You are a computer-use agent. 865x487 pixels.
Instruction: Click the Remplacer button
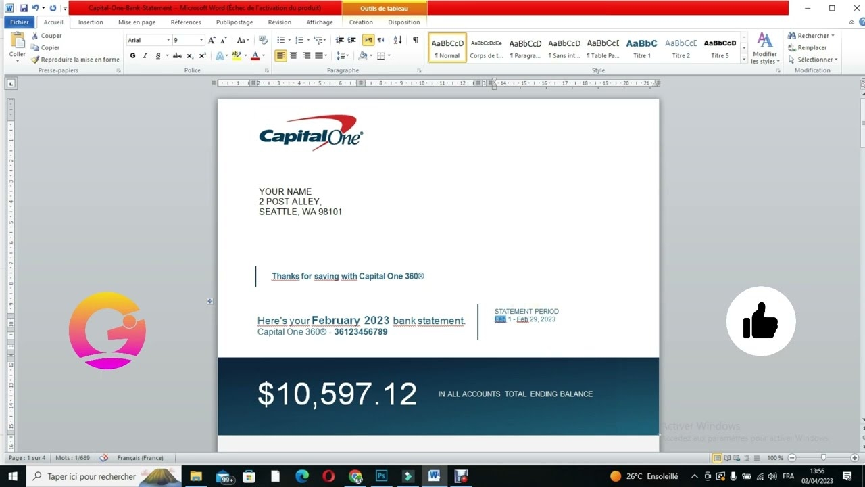[x=807, y=48]
